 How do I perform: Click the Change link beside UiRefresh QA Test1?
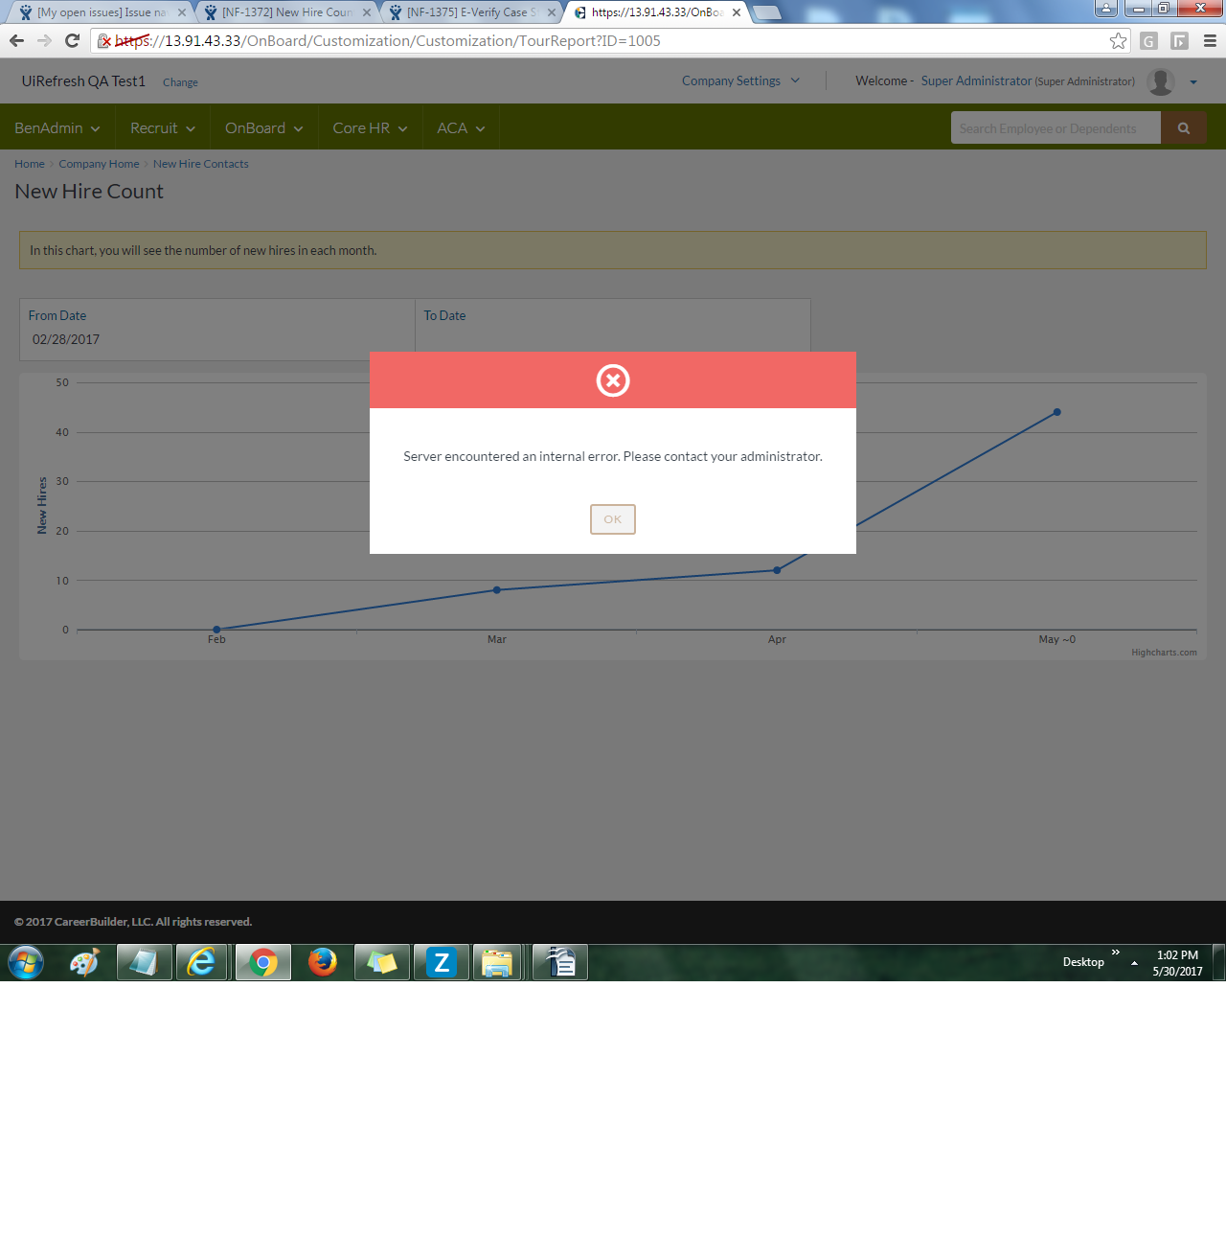180,82
